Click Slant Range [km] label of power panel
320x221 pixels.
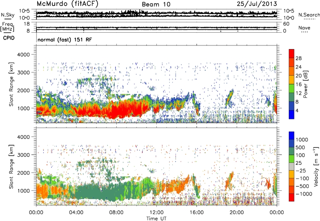point(11,84)
